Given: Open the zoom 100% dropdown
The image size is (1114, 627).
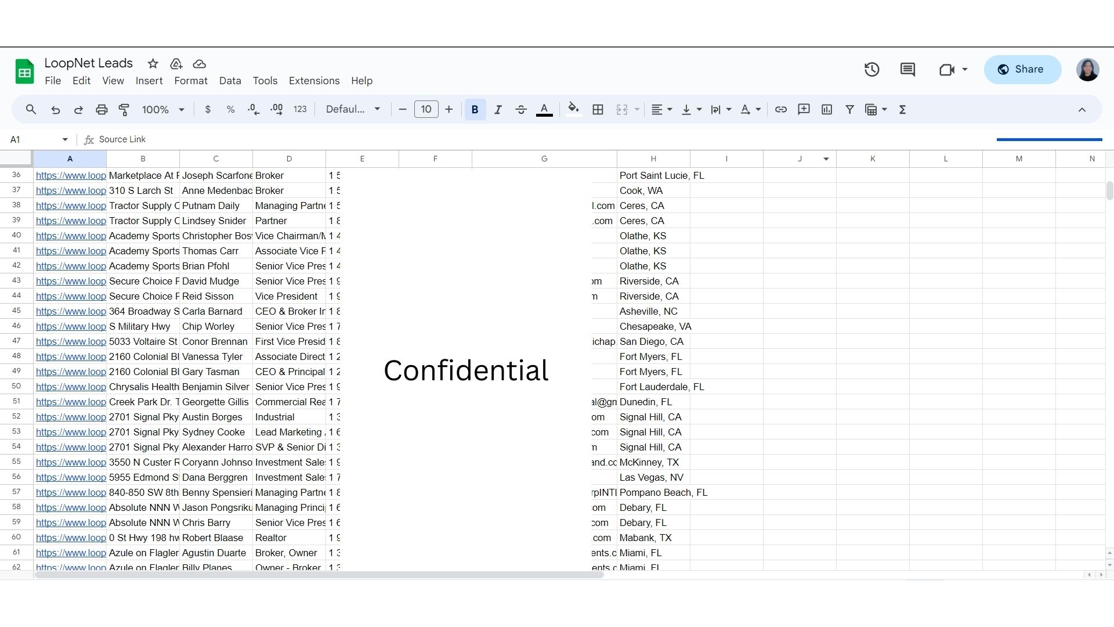Looking at the screenshot, I should [x=163, y=110].
